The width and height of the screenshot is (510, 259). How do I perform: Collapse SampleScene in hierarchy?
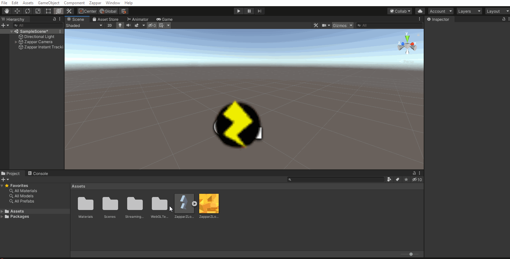pos(12,31)
